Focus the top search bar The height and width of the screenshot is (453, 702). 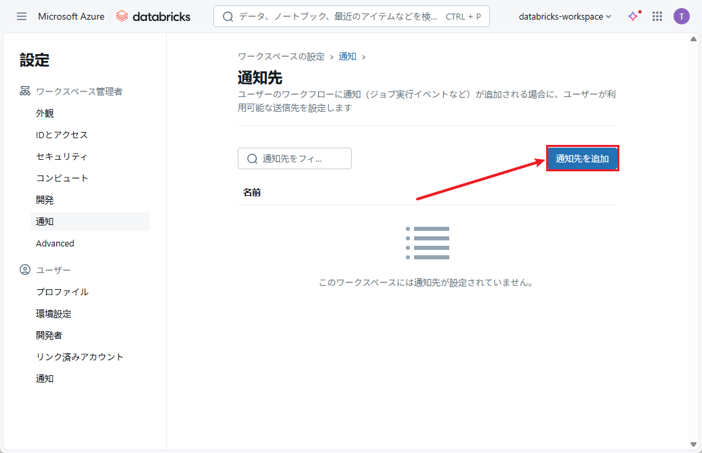pos(339,16)
